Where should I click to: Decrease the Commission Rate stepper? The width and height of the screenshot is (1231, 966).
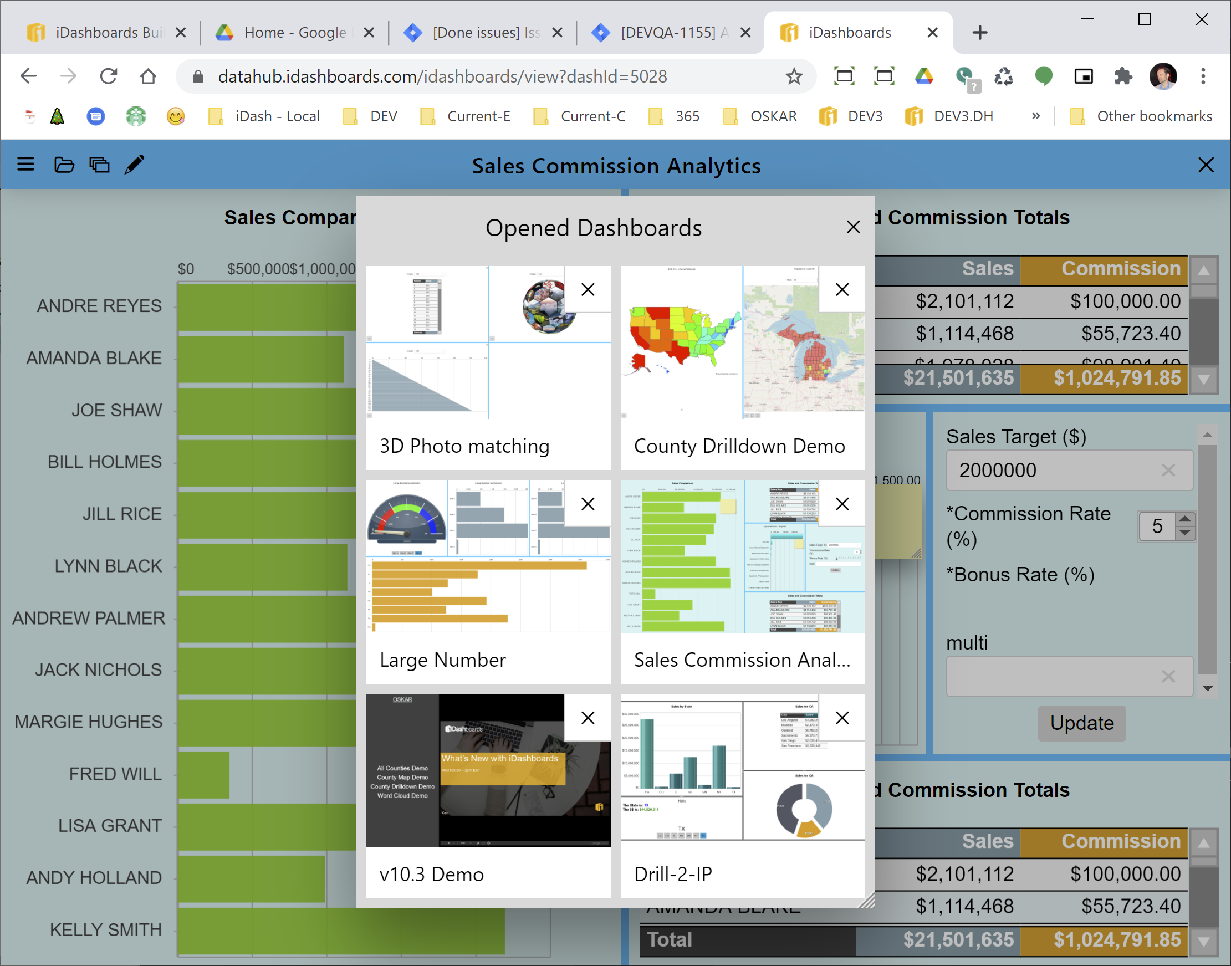(x=1184, y=533)
